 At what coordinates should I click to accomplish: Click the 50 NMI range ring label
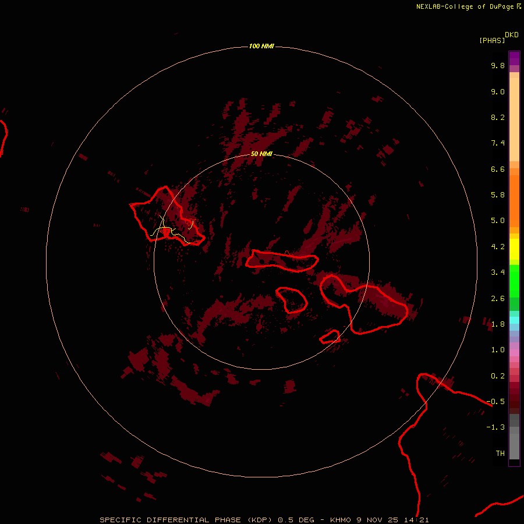[261, 154]
